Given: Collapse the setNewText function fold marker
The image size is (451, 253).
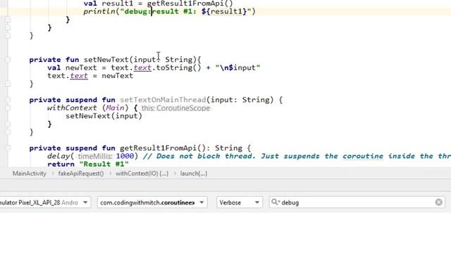Looking at the screenshot, I should pos(8,60).
